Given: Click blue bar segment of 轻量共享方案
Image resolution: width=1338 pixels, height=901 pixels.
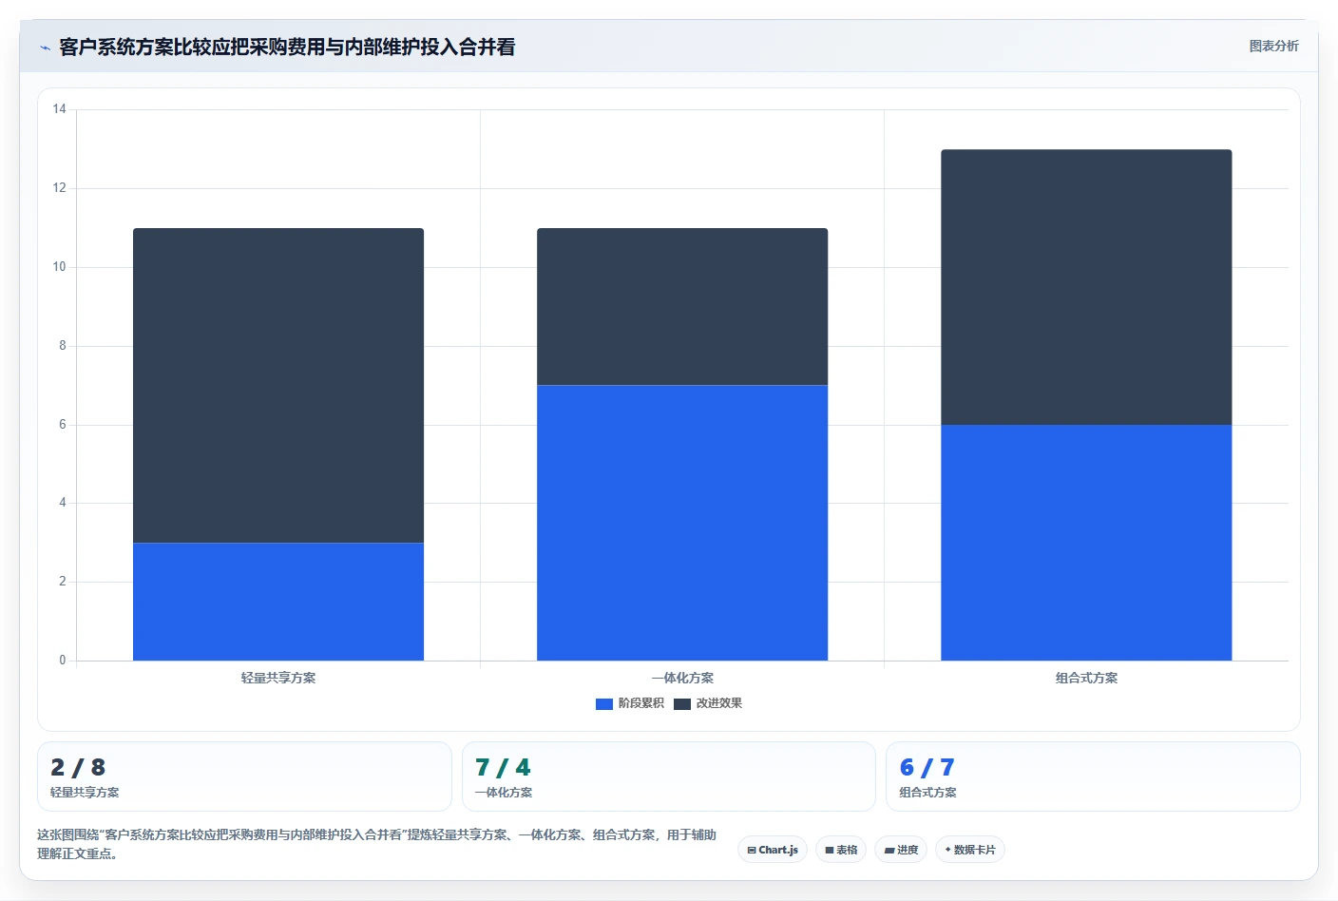Looking at the screenshot, I should point(278,602).
